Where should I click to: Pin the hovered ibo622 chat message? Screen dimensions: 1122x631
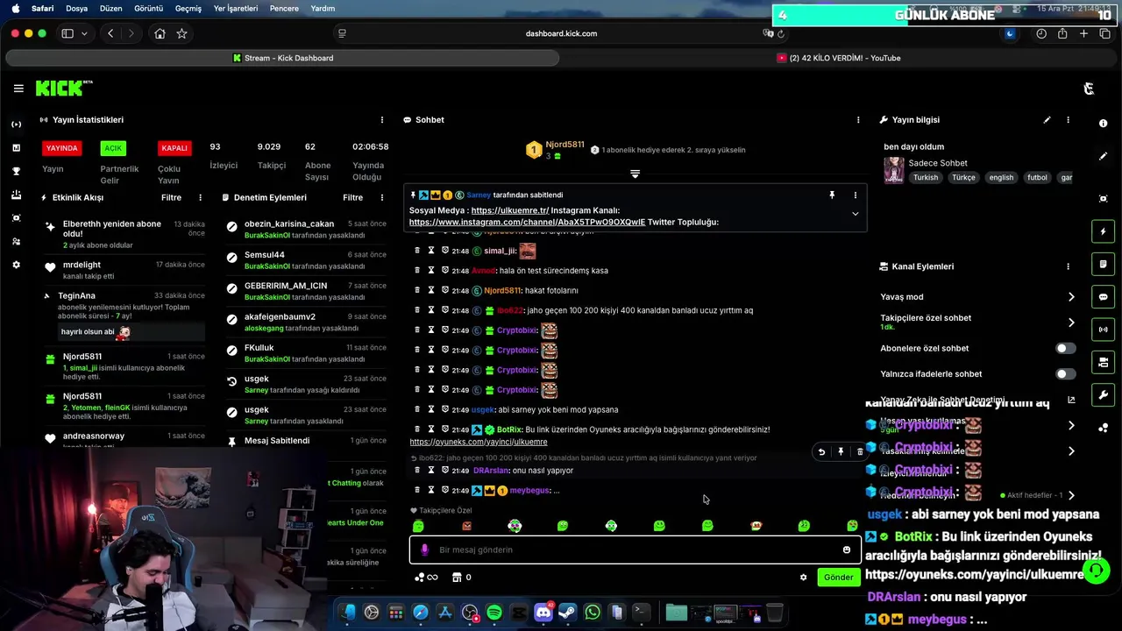(841, 452)
